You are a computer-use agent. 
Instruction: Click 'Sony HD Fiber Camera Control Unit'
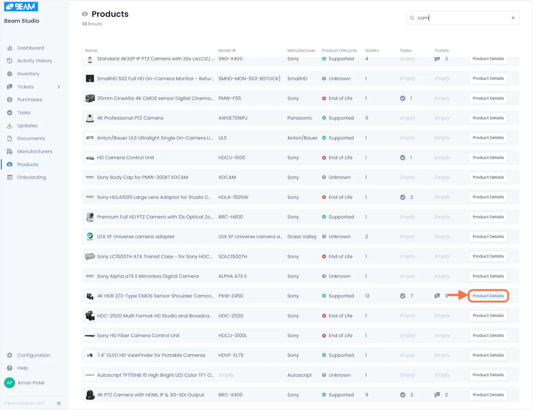pos(139,336)
